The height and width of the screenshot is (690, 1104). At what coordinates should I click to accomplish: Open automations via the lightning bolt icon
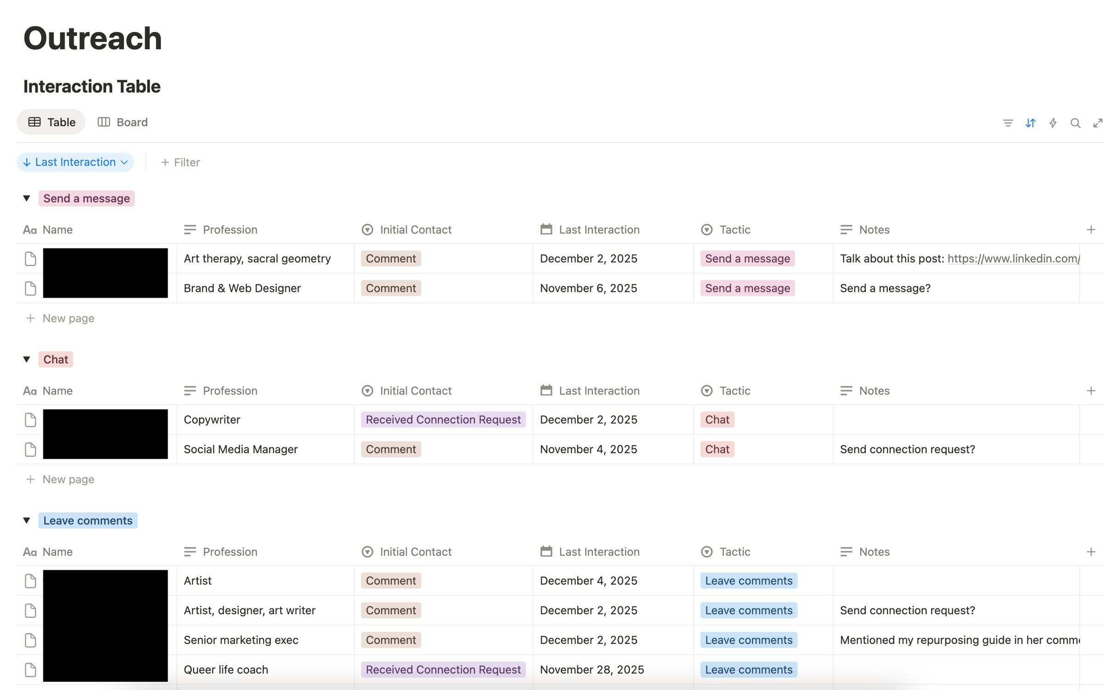pos(1053,123)
